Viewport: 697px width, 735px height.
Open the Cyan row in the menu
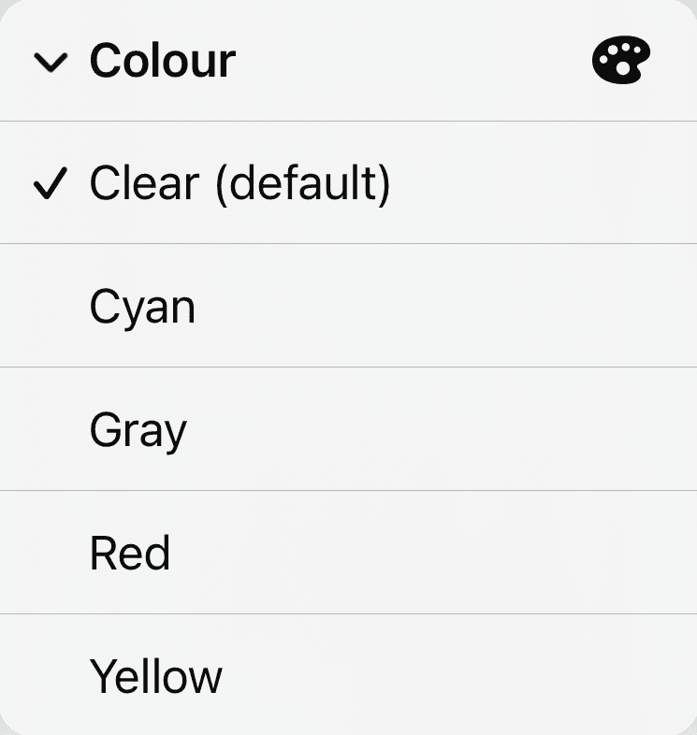(142, 308)
